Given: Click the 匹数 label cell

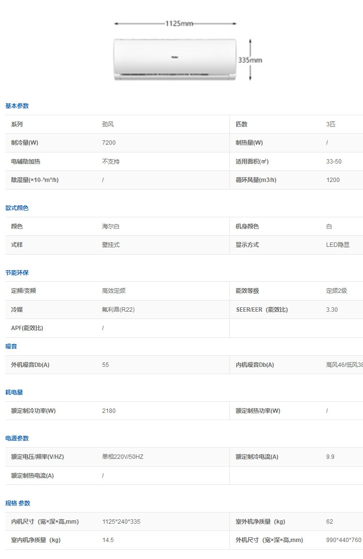Looking at the screenshot, I should pos(242,124).
